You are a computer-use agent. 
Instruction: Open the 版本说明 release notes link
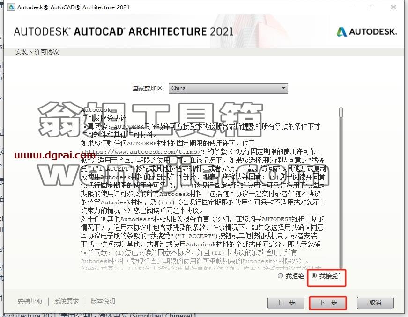103,301
